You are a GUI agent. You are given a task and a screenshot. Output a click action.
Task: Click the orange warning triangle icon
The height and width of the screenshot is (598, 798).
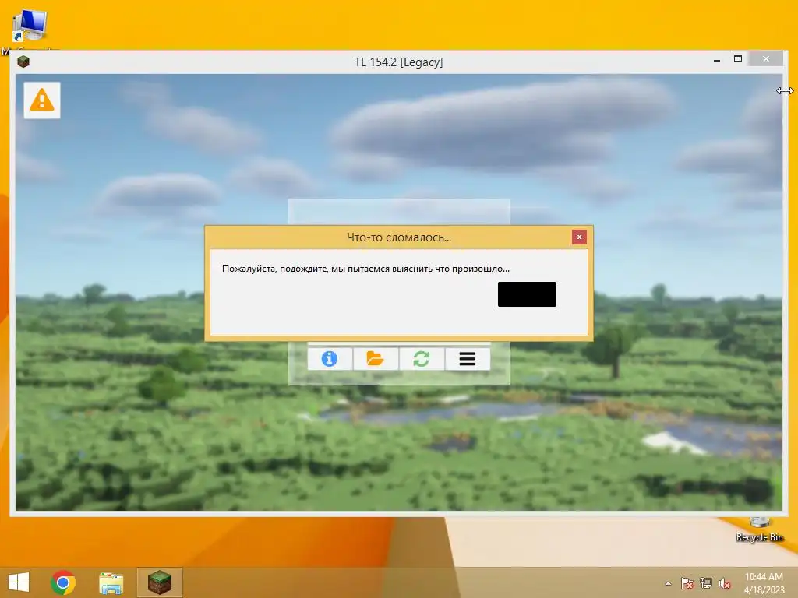[x=42, y=100]
